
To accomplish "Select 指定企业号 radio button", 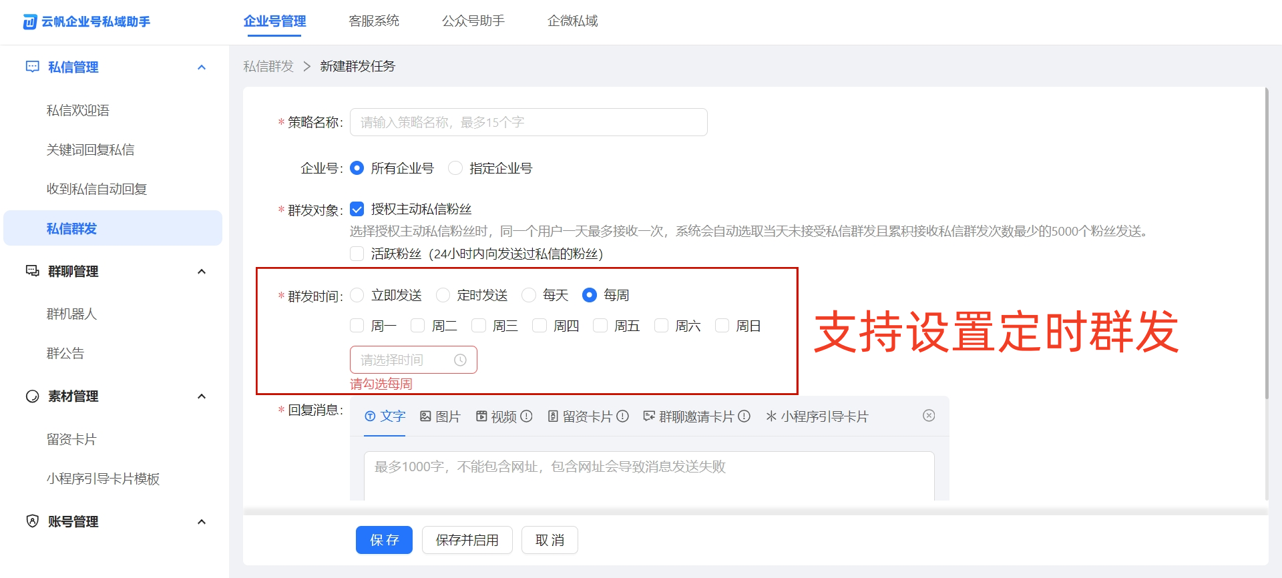I will click(x=455, y=168).
